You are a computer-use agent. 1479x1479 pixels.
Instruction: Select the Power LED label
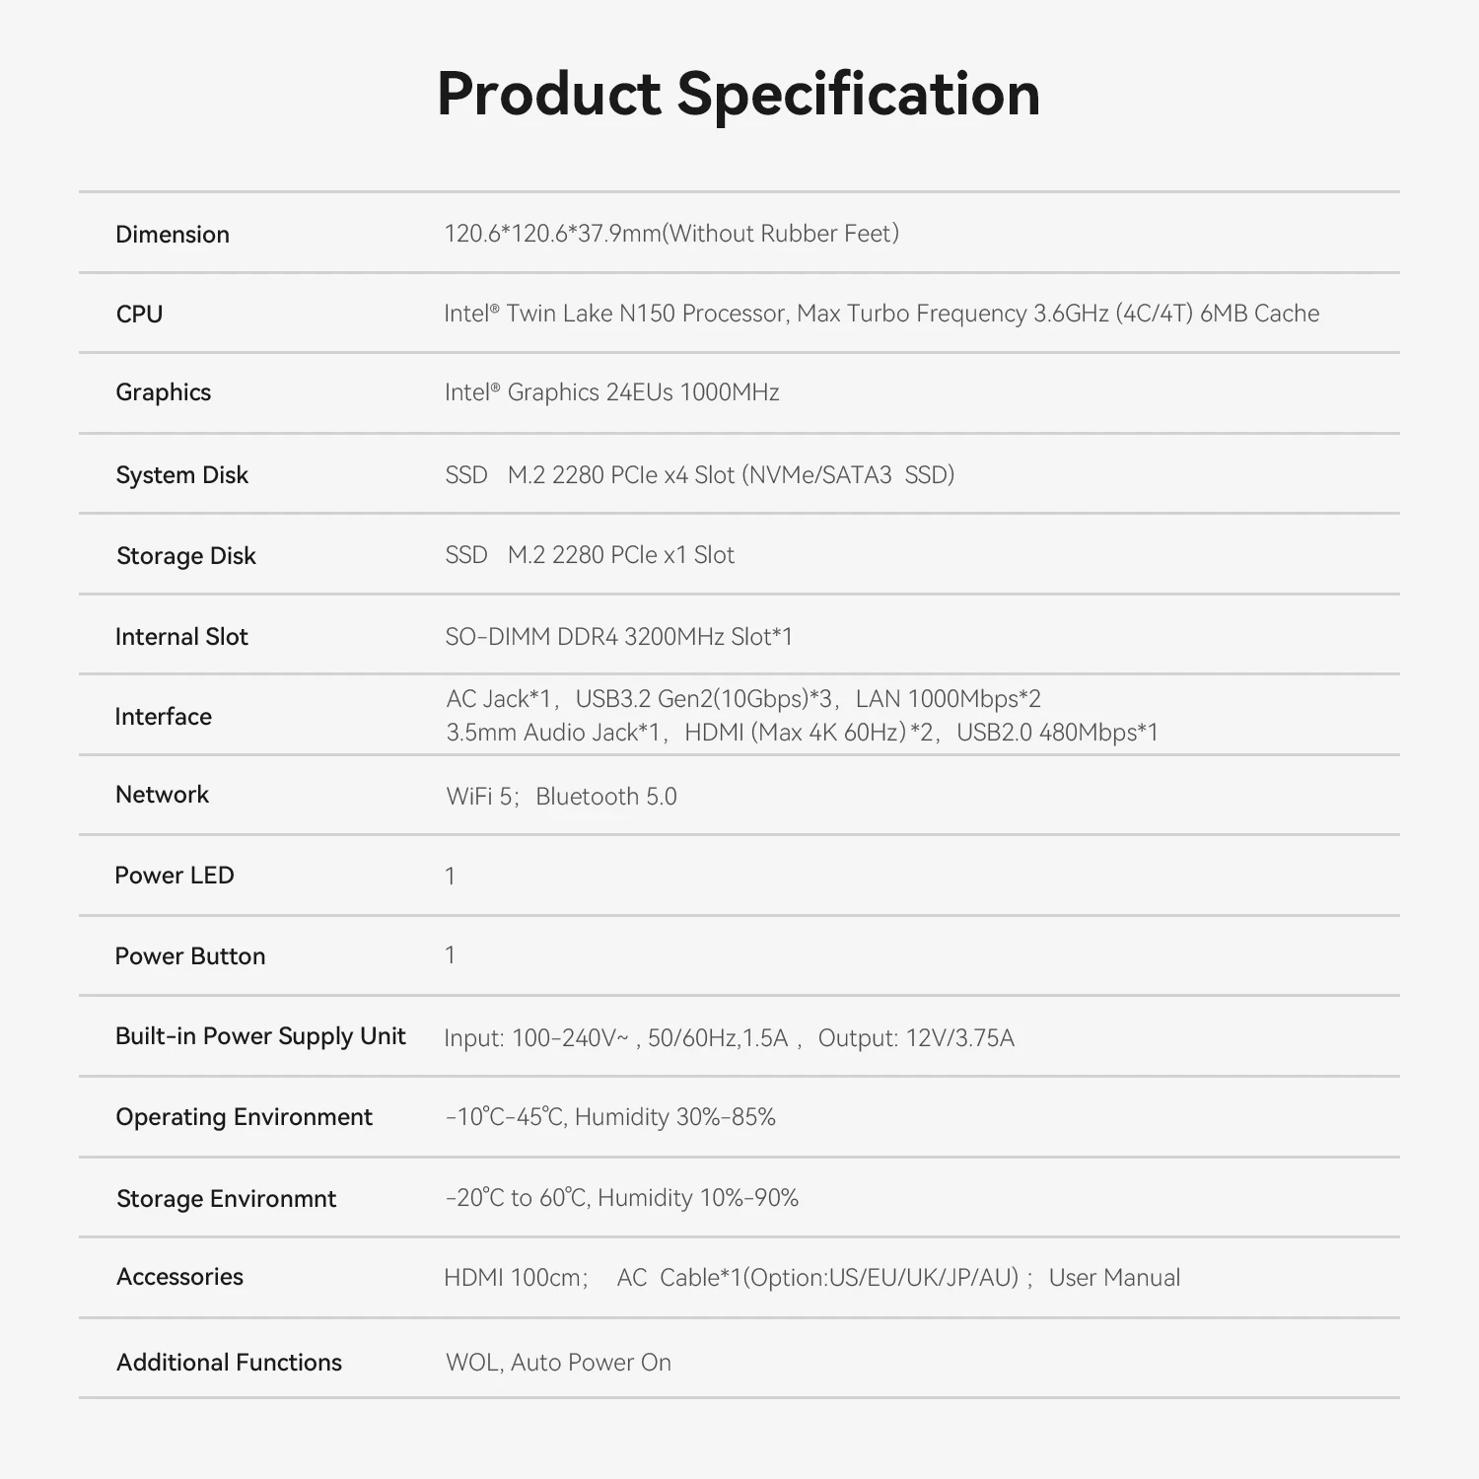pyautogui.click(x=175, y=876)
